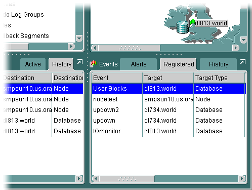Click the dl813.world label on the map
The height and width of the screenshot is (190, 252).
click(x=211, y=23)
